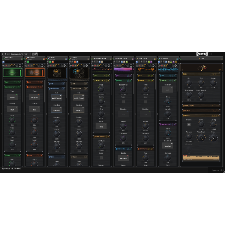Screen dimensions: 225x225
Task: Solo the Spectral Delay module
Action: (x=120, y=66)
